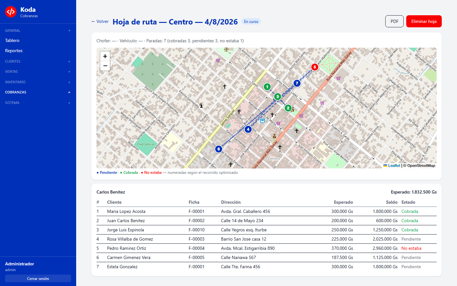
Task: Open the OpenStreetMap attribution link
Action: pyautogui.click(x=421, y=166)
